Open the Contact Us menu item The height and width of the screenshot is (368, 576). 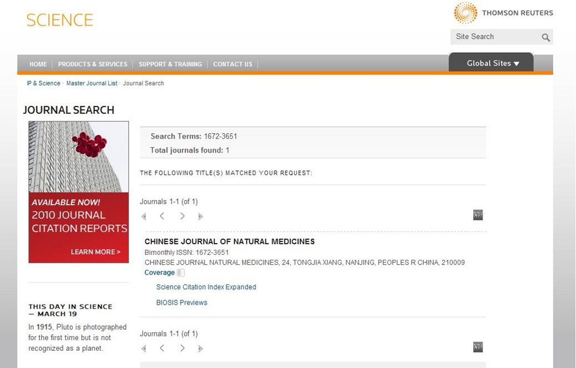coord(232,64)
